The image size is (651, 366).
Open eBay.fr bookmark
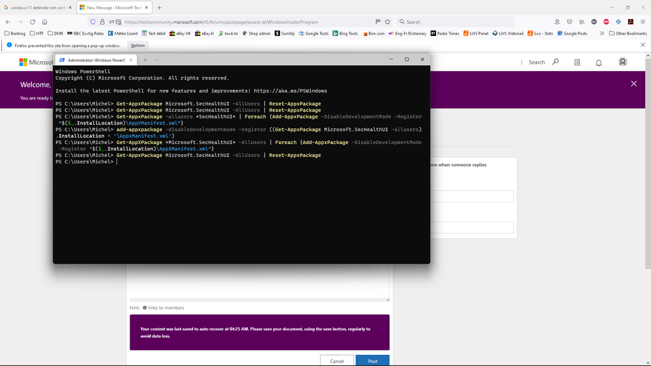[204, 33]
